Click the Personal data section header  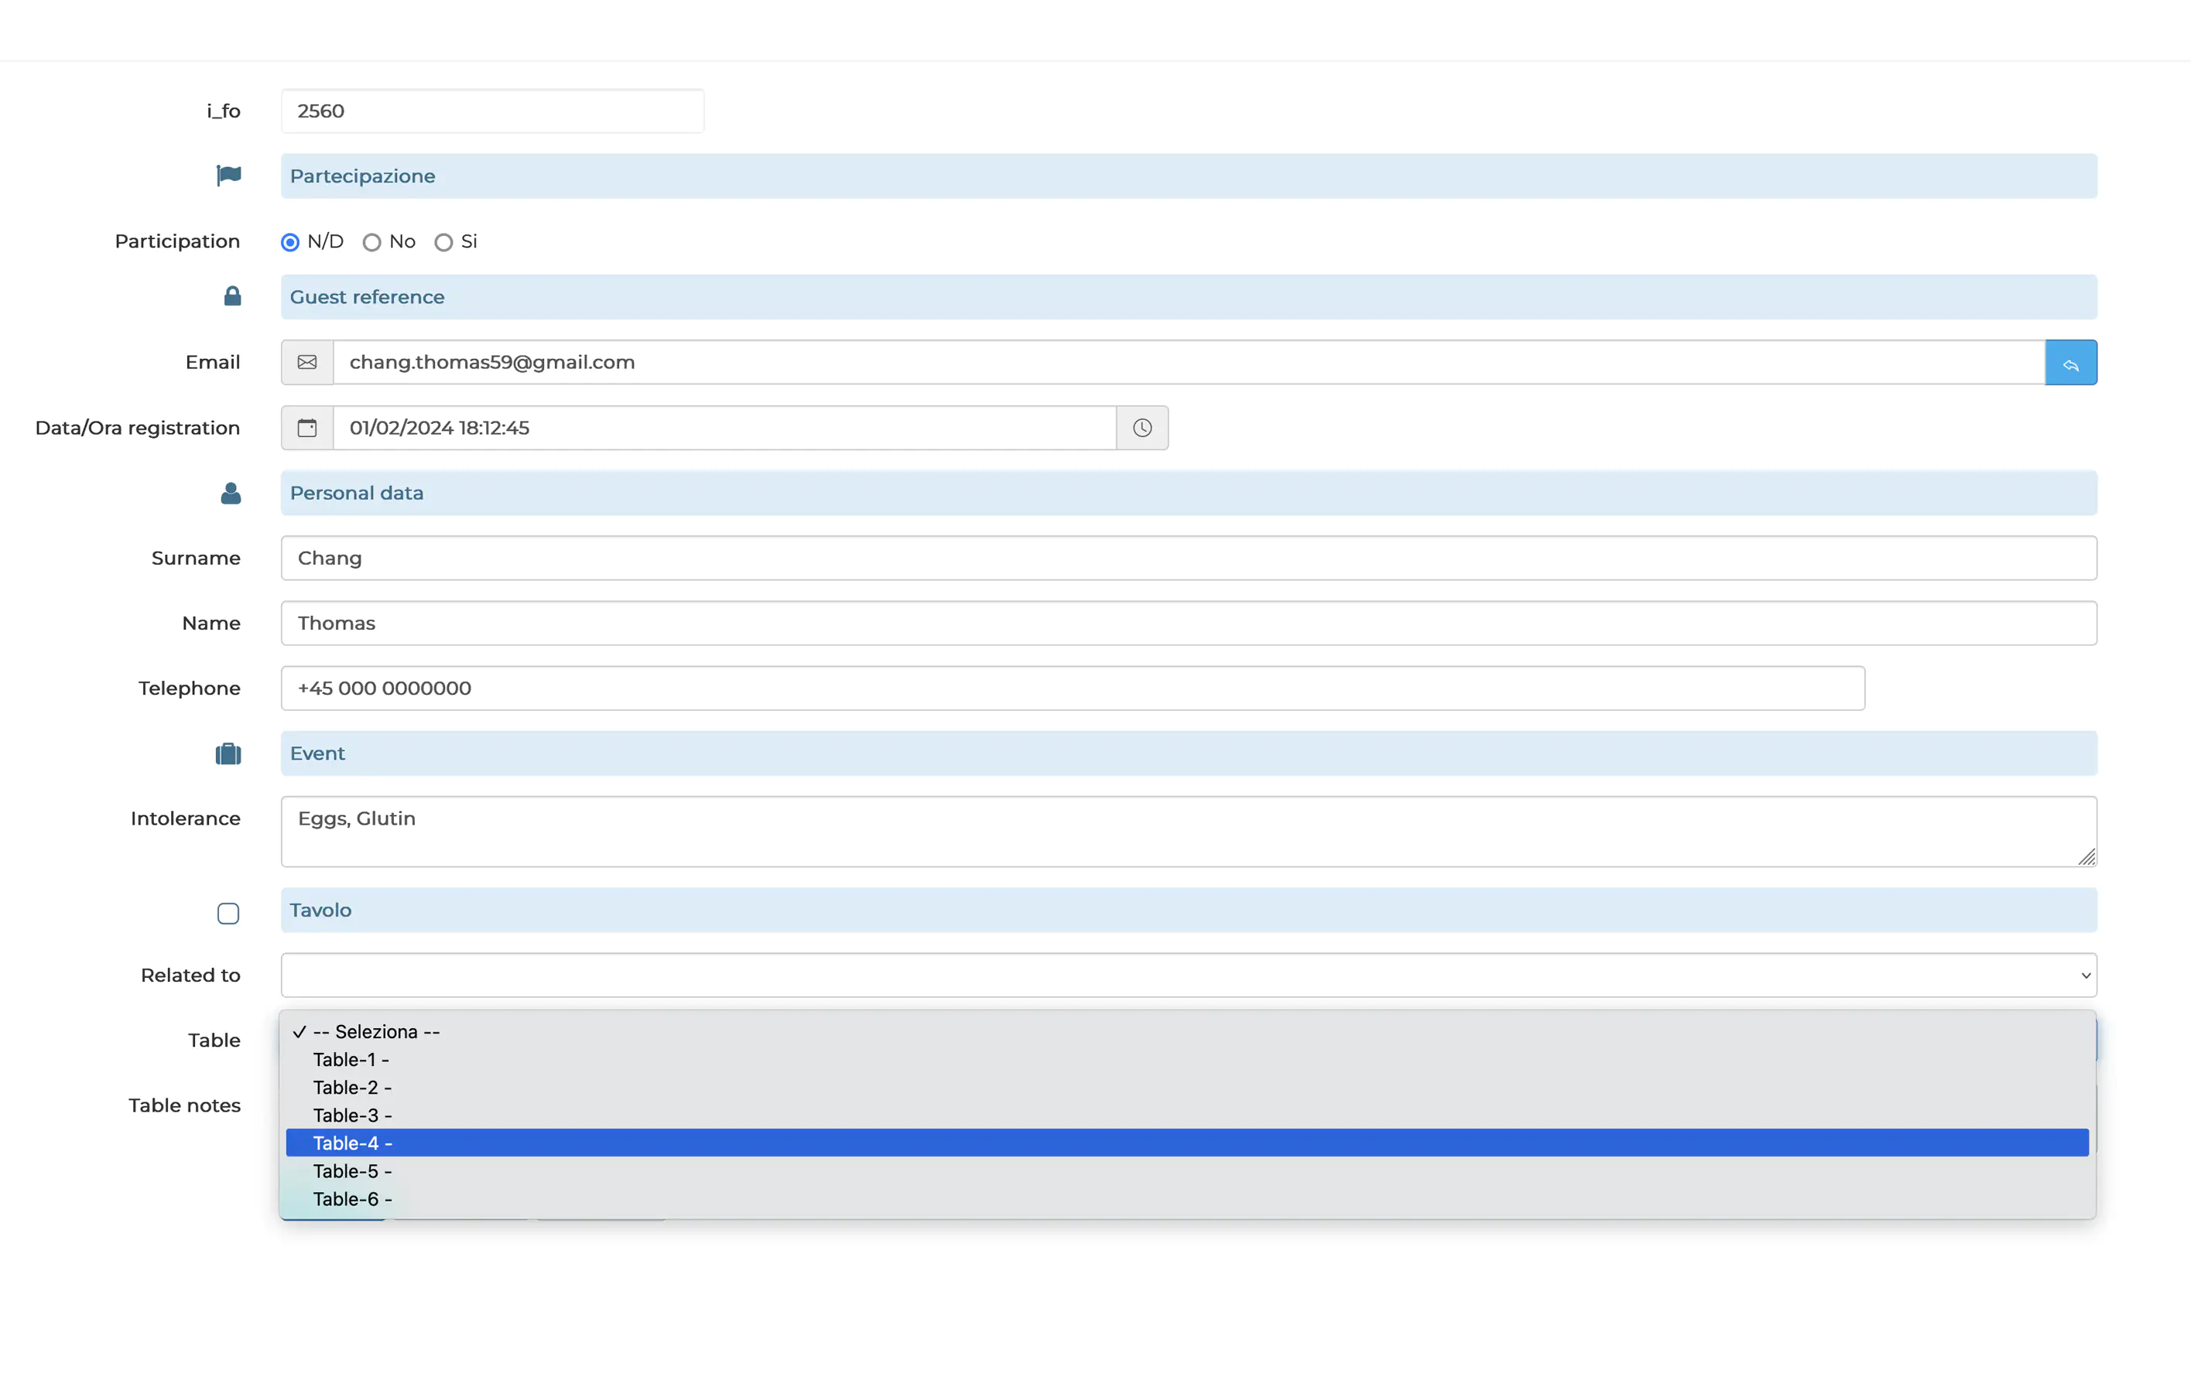1190,493
